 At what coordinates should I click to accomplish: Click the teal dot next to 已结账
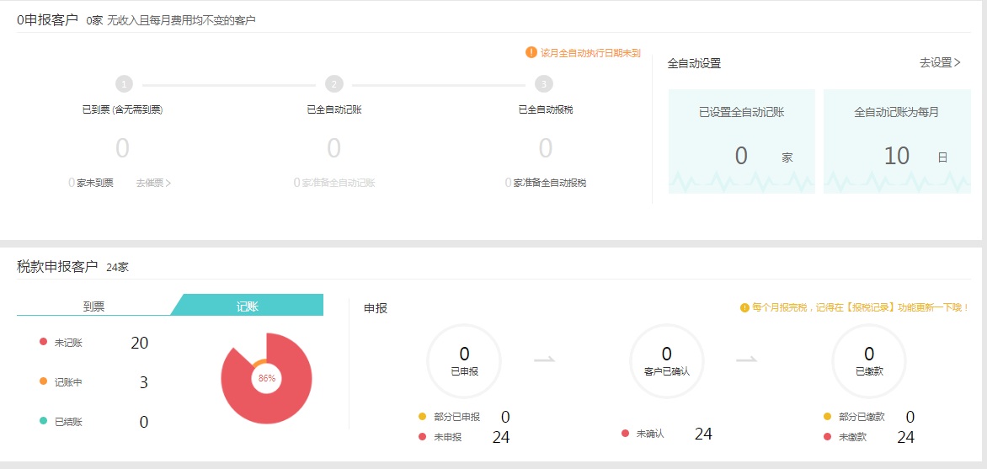pos(44,420)
